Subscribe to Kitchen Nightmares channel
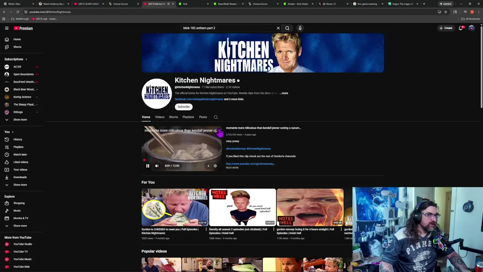Screen dimensions: 483x272 (184, 107)
